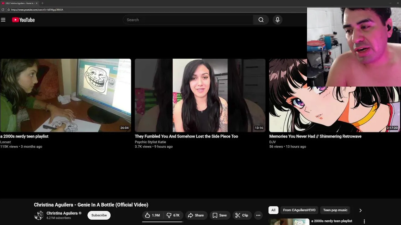This screenshot has width=401, height=225.
Task: Share the video
Action: pos(196,215)
